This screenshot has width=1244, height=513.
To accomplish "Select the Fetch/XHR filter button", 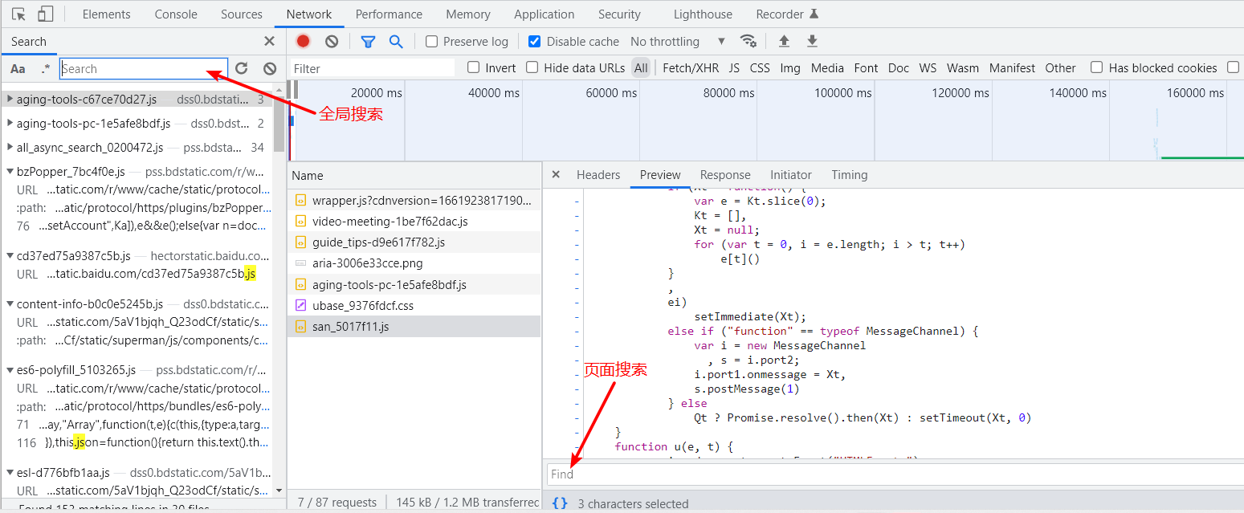I will click(x=690, y=68).
